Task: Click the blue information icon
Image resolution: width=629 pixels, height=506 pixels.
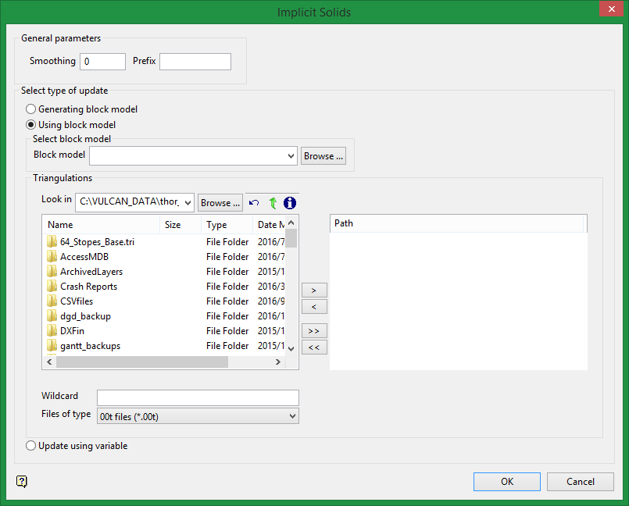Action: (290, 203)
